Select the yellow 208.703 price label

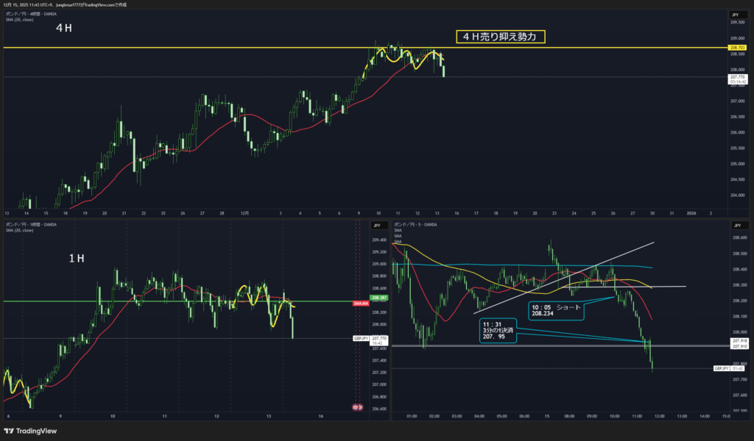(x=737, y=47)
